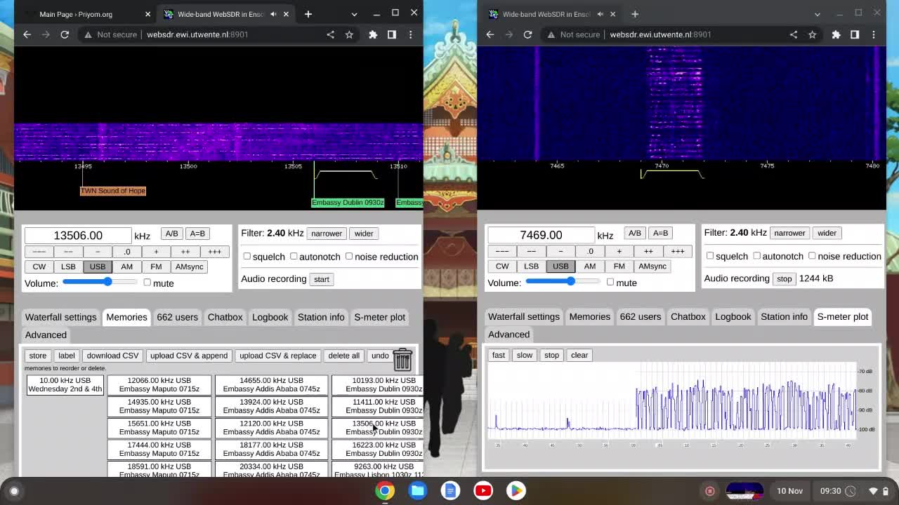Share page icon in left browser
899x505 pixels.
pyautogui.click(x=330, y=34)
